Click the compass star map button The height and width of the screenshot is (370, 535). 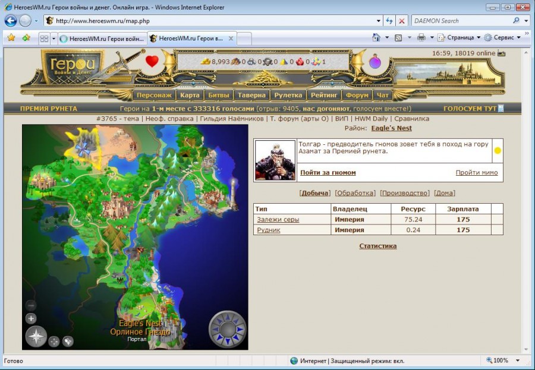tap(36, 337)
